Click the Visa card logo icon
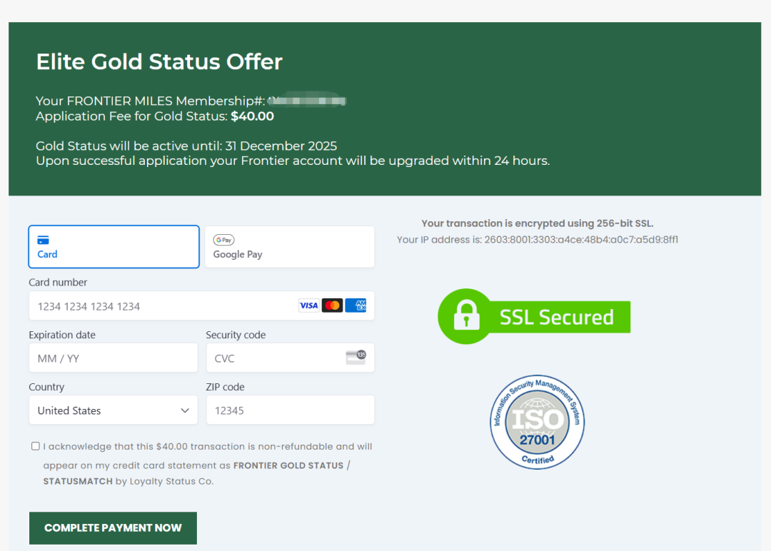Screen dimensions: 771x551 [x=308, y=305]
